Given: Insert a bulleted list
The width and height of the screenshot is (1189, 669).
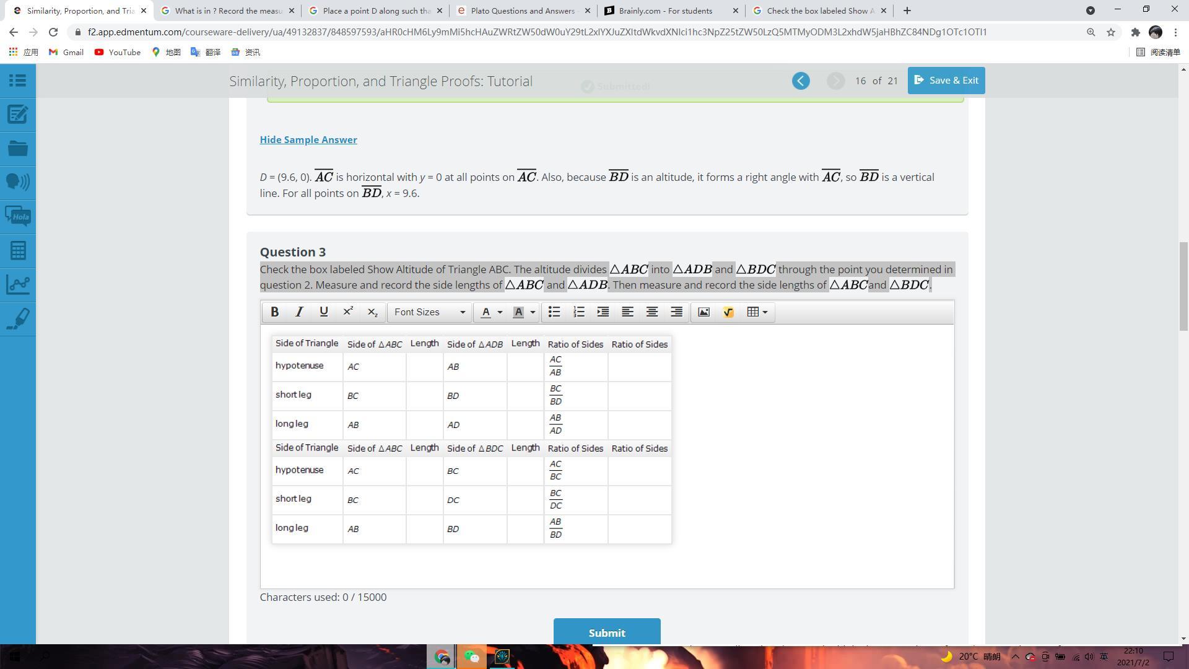Looking at the screenshot, I should coord(554,312).
